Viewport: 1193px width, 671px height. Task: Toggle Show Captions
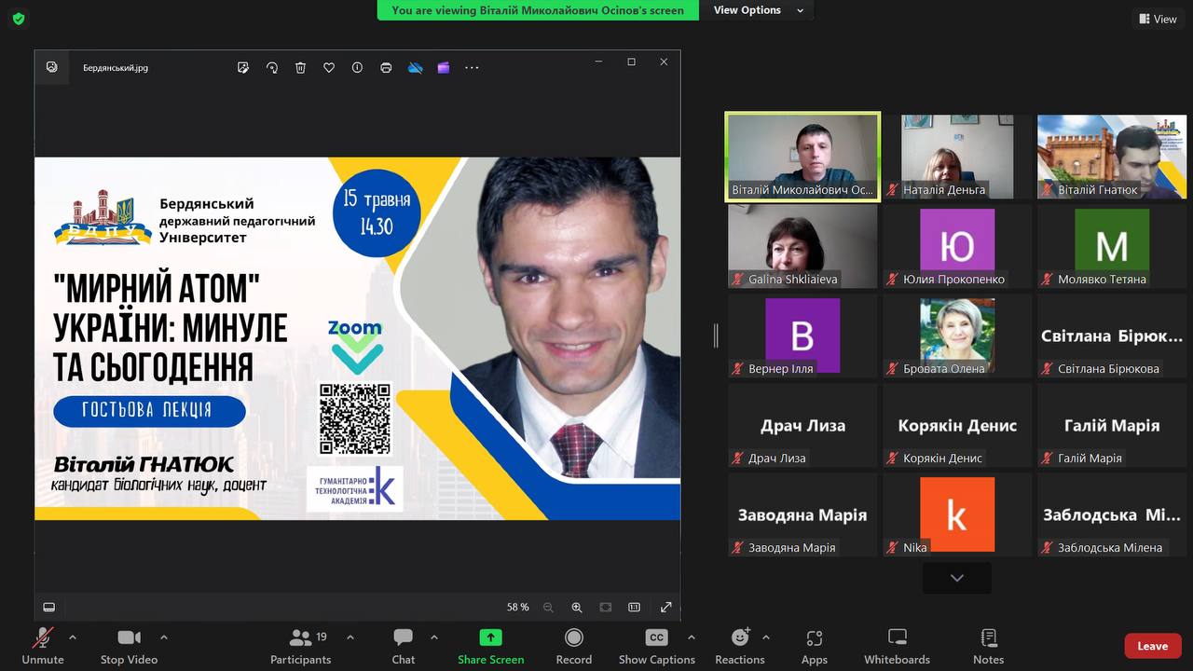pos(656,646)
